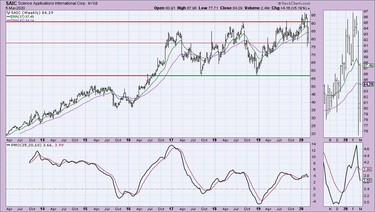The image size is (375, 212).
Task: Click the bold SAIC ticker symbol title
Action: pyautogui.click(x=11, y=3)
